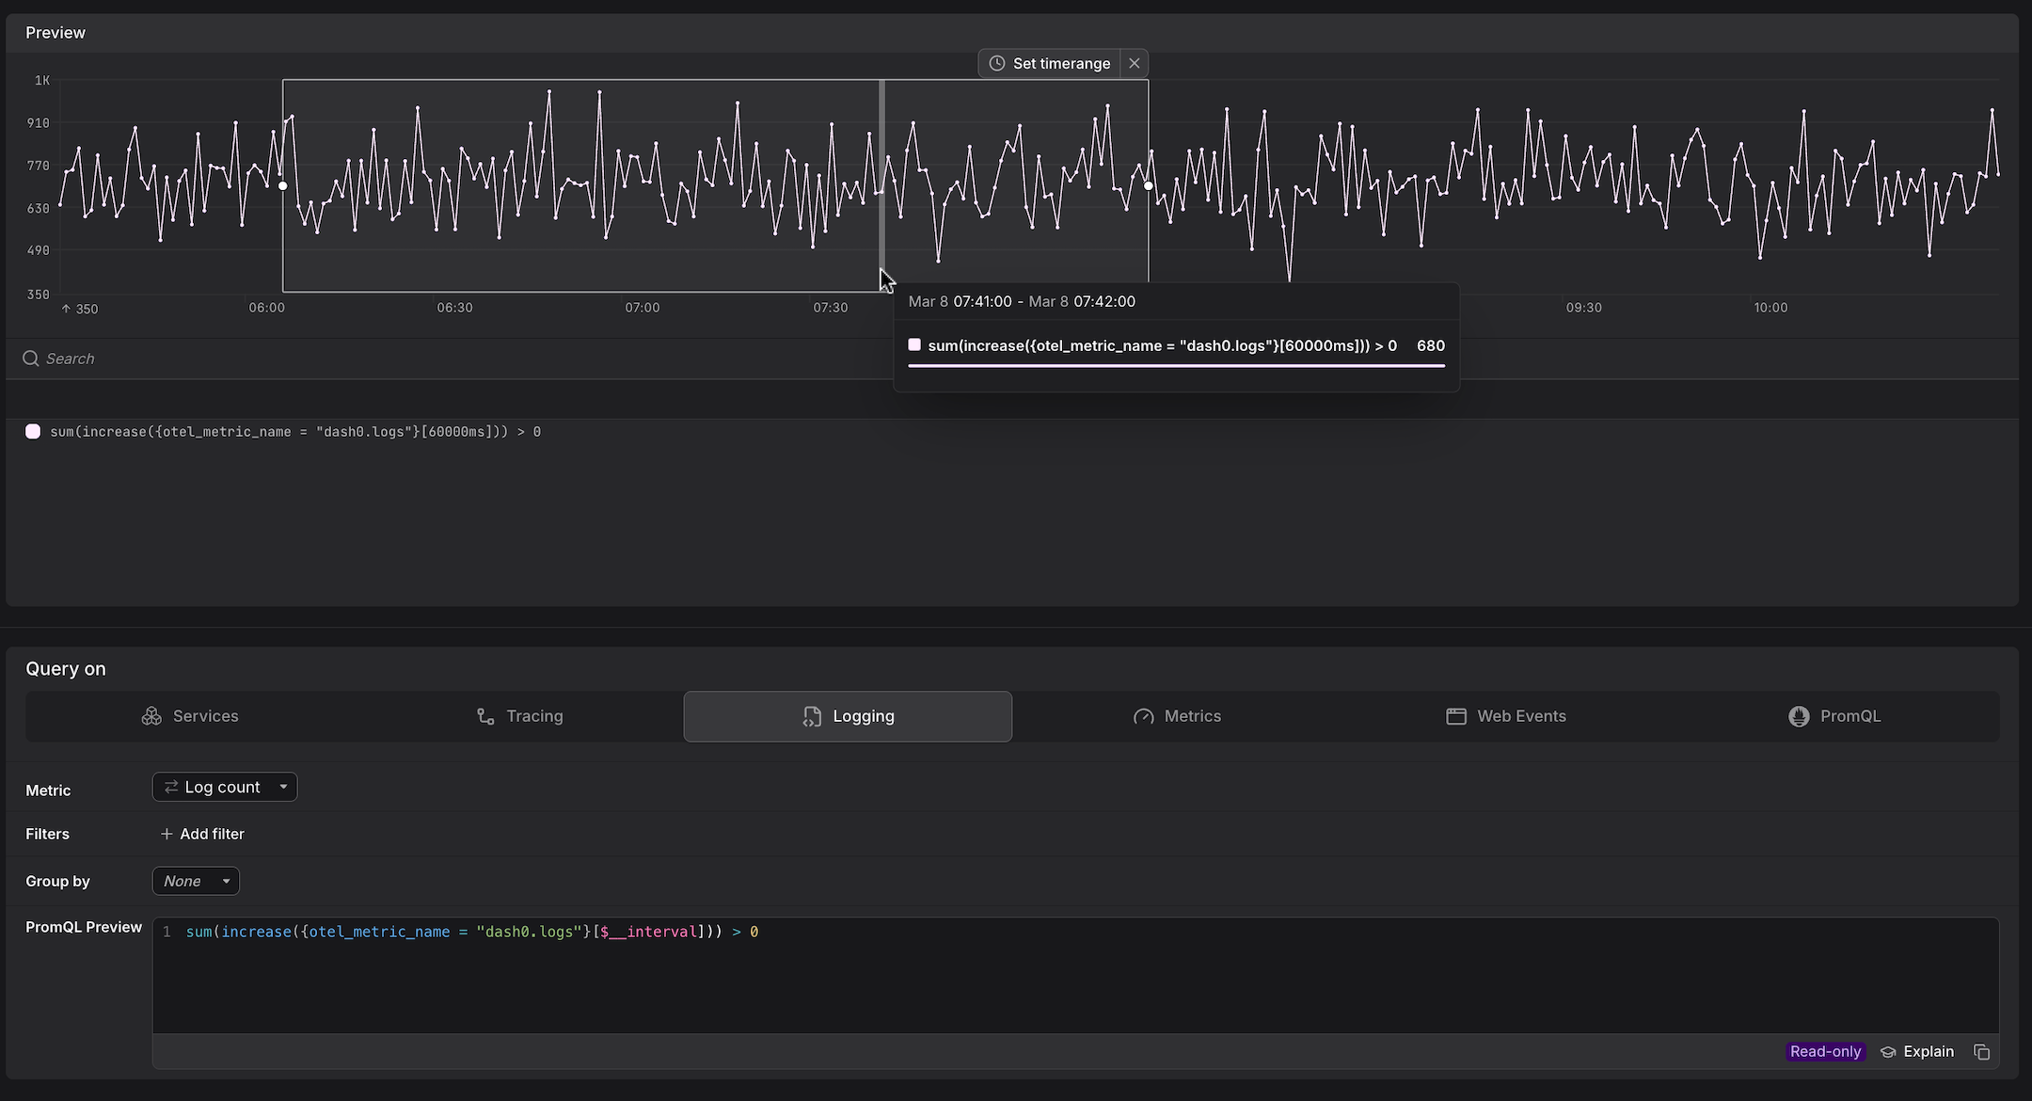Switch to the Metrics tab
2032x1101 pixels.
[x=1177, y=716]
